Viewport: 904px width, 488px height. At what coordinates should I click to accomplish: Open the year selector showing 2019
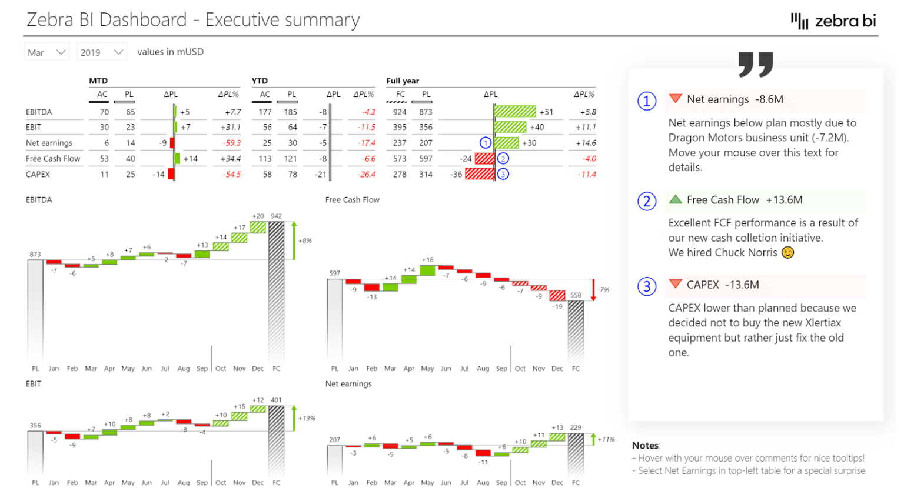pyautogui.click(x=100, y=52)
